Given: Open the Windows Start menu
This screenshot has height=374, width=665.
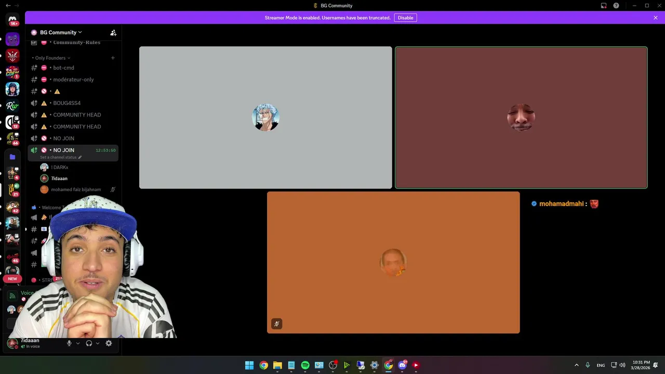Looking at the screenshot, I should point(249,365).
